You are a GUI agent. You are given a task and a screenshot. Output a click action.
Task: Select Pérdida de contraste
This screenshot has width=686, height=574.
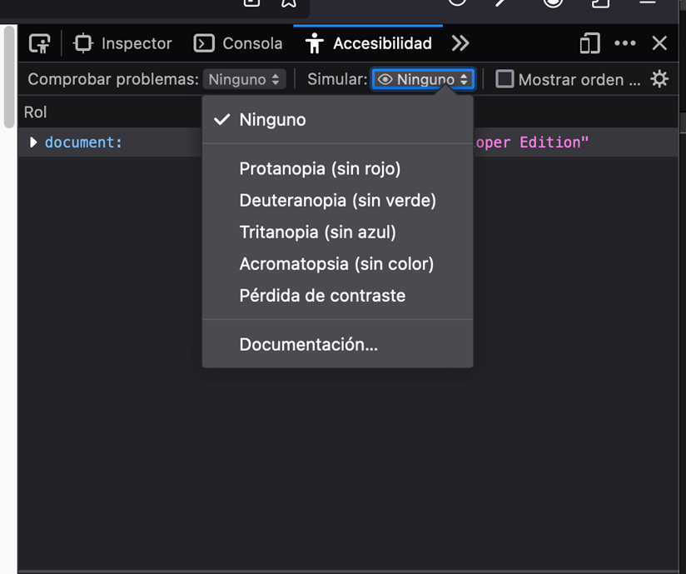point(337,296)
